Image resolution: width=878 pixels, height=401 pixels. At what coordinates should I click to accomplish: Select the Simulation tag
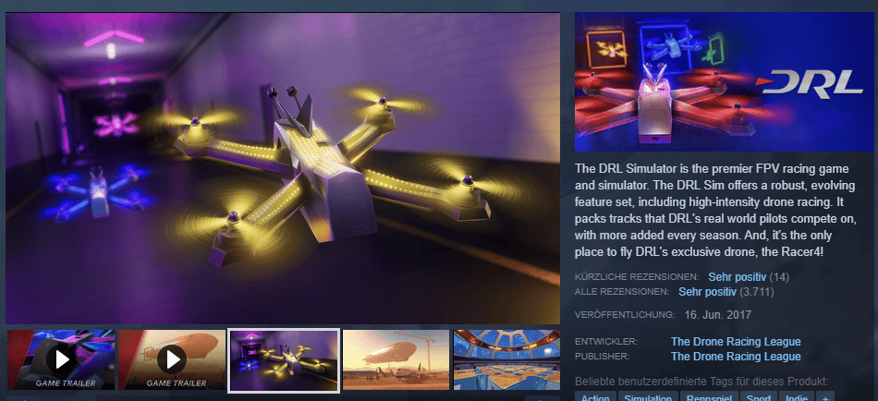648,397
